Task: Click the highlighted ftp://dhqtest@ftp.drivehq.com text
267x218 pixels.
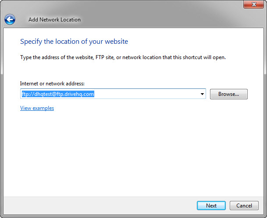Action: (x=57, y=94)
